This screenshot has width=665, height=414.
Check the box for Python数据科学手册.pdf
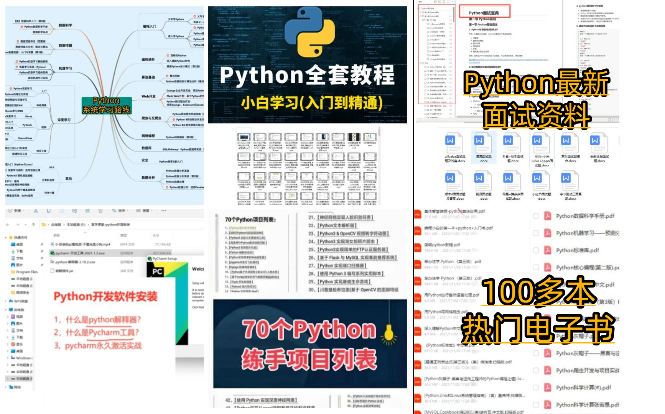[536, 216]
